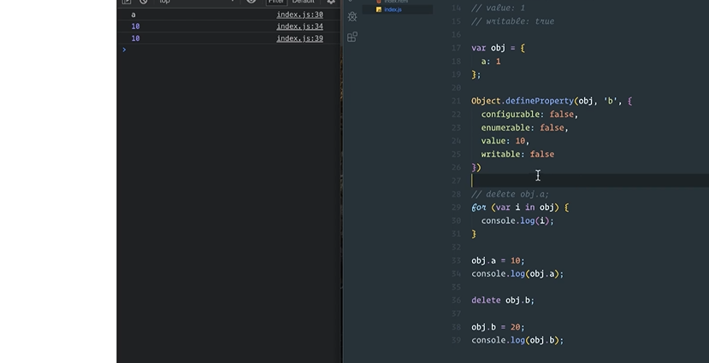
Task: Click the Object.defineProperty call line
Action: pyautogui.click(x=552, y=101)
